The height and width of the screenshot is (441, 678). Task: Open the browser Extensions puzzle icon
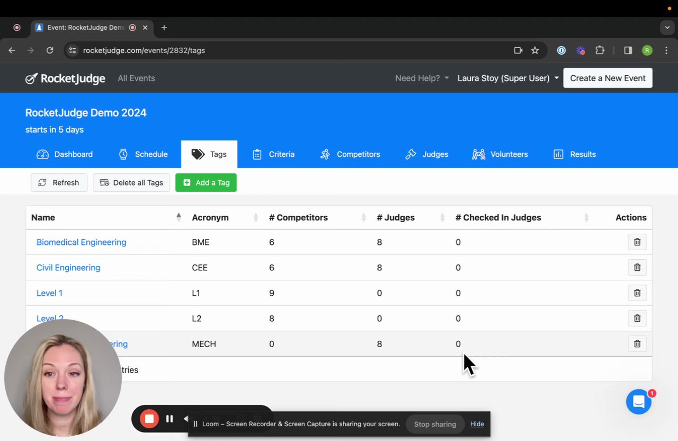point(600,50)
